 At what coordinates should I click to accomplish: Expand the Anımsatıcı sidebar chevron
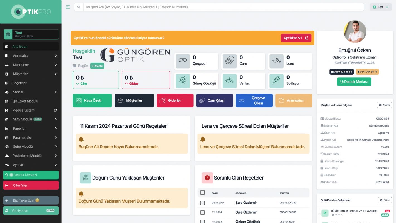coord(56,56)
